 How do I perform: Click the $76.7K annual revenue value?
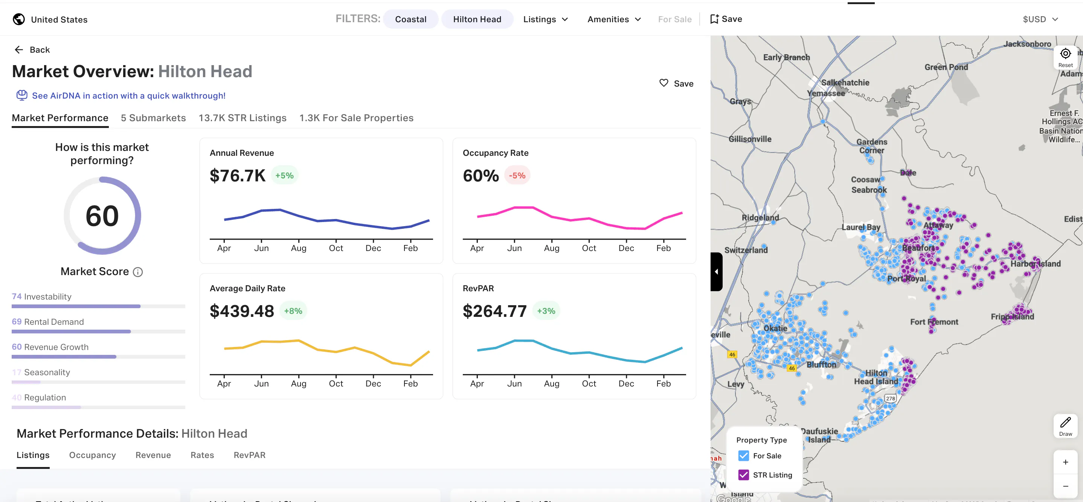238,176
